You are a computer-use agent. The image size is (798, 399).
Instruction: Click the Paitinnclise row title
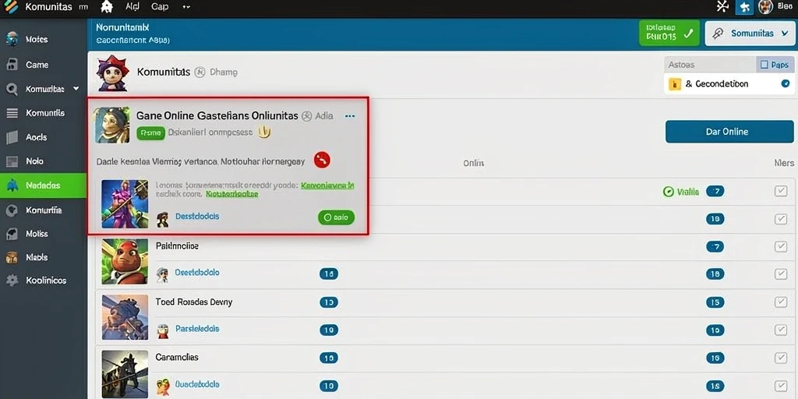(177, 245)
